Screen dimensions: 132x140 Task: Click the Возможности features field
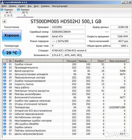pos(90,55)
